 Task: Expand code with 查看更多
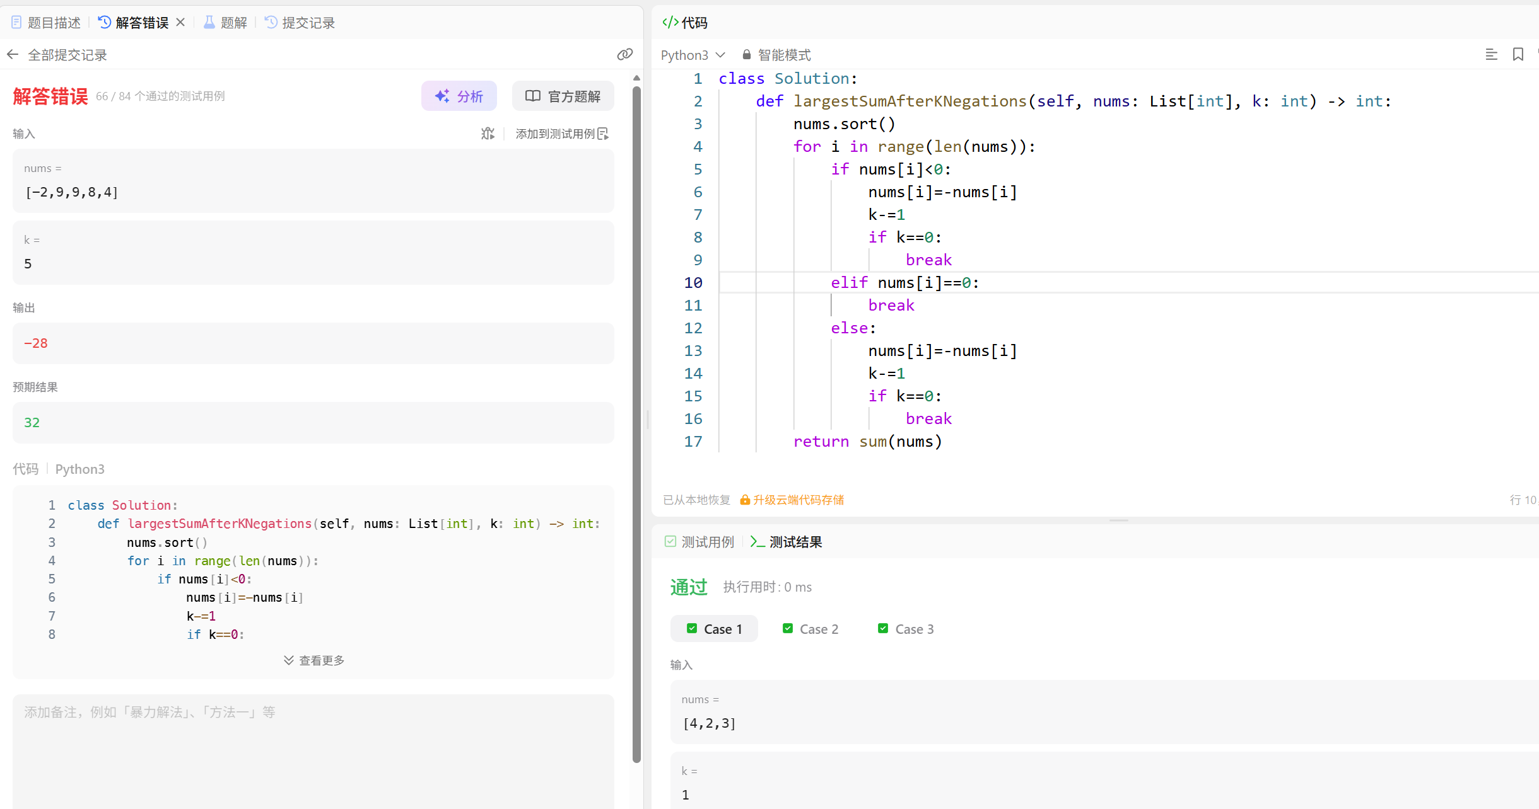(313, 660)
